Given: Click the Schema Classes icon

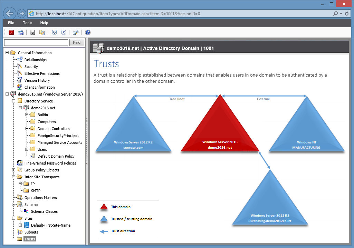Looking at the screenshot, I should (x=26, y=211).
